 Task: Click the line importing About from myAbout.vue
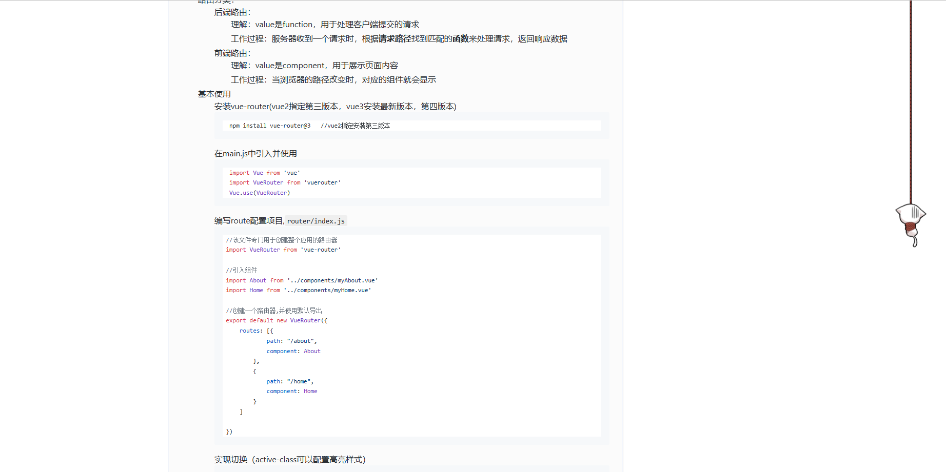(x=302, y=280)
